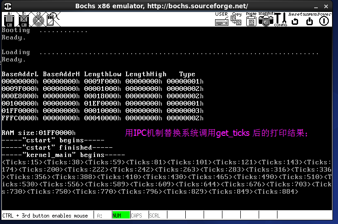Click the '<Ticks:884>' output text

click(x=276, y=191)
